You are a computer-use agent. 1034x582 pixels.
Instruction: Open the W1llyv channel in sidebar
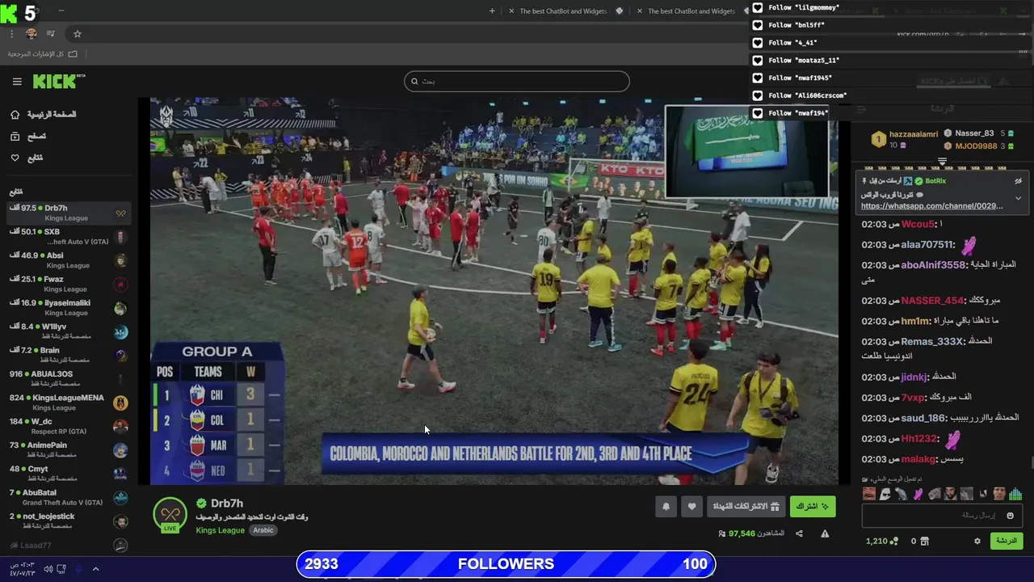(69, 331)
